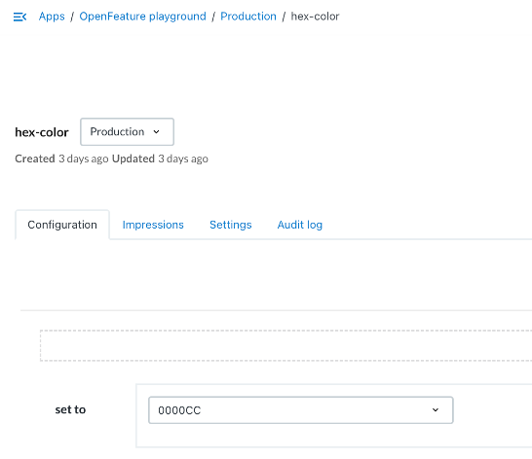Screen dimensions: 532x459
Task: Click the empty dashed rule area
Action: 285,345
